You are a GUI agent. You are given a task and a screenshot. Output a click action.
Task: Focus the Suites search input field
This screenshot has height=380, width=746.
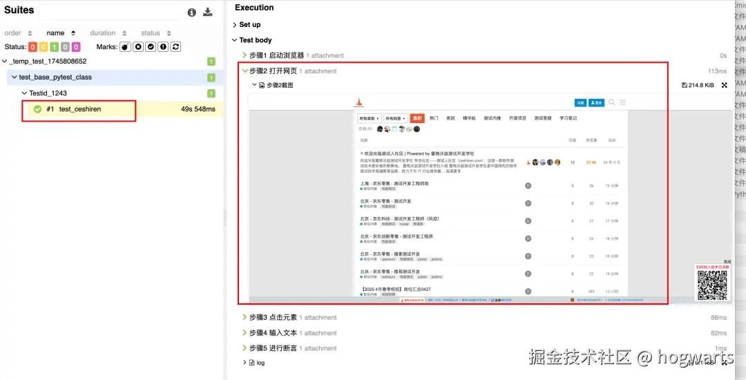coord(109,12)
